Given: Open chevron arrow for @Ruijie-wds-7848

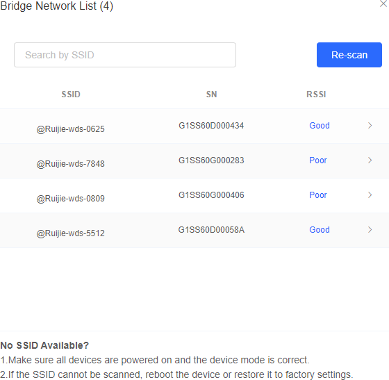Looking at the screenshot, I should click(x=370, y=160).
